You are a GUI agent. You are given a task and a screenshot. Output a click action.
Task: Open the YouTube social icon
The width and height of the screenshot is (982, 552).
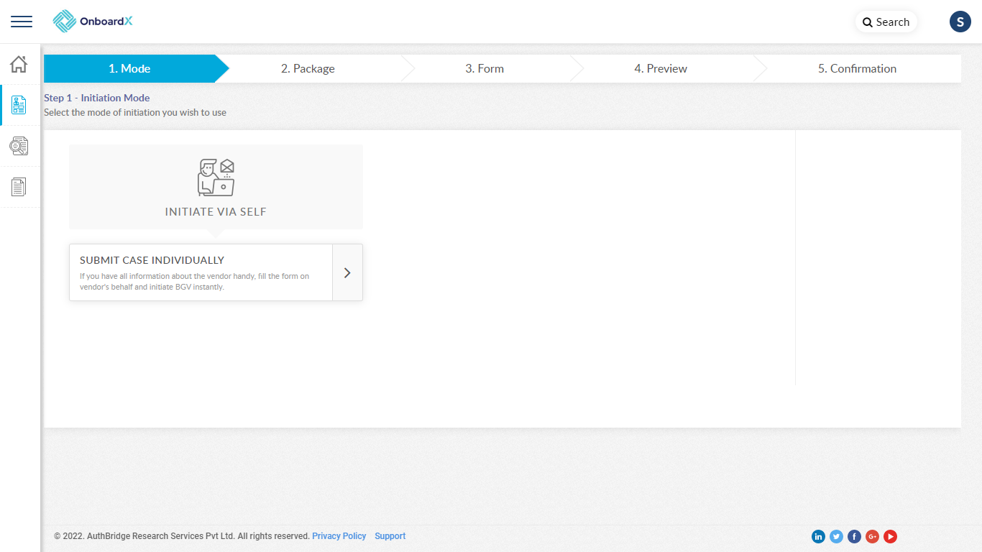[x=890, y=536]
